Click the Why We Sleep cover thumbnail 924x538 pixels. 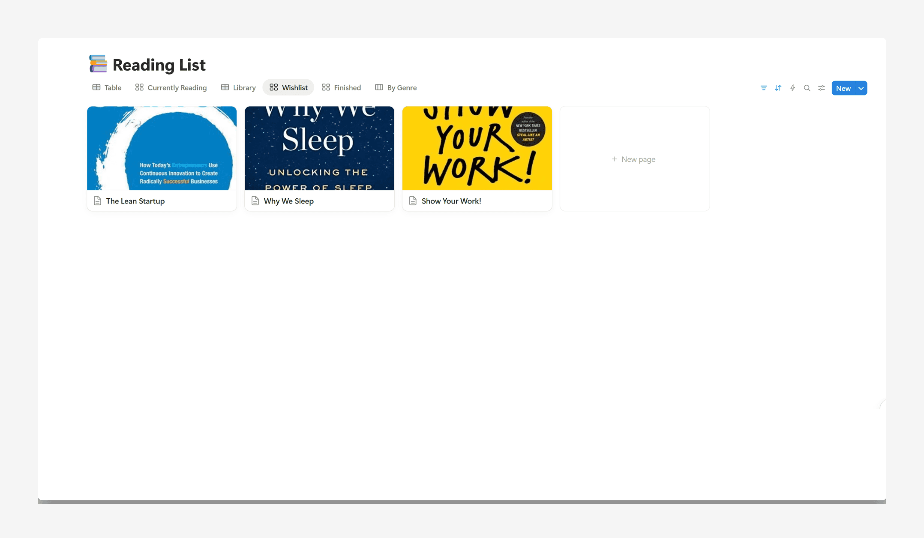click(x=319, y=148)
